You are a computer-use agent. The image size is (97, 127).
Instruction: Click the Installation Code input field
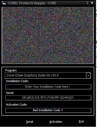coord(48,87)
